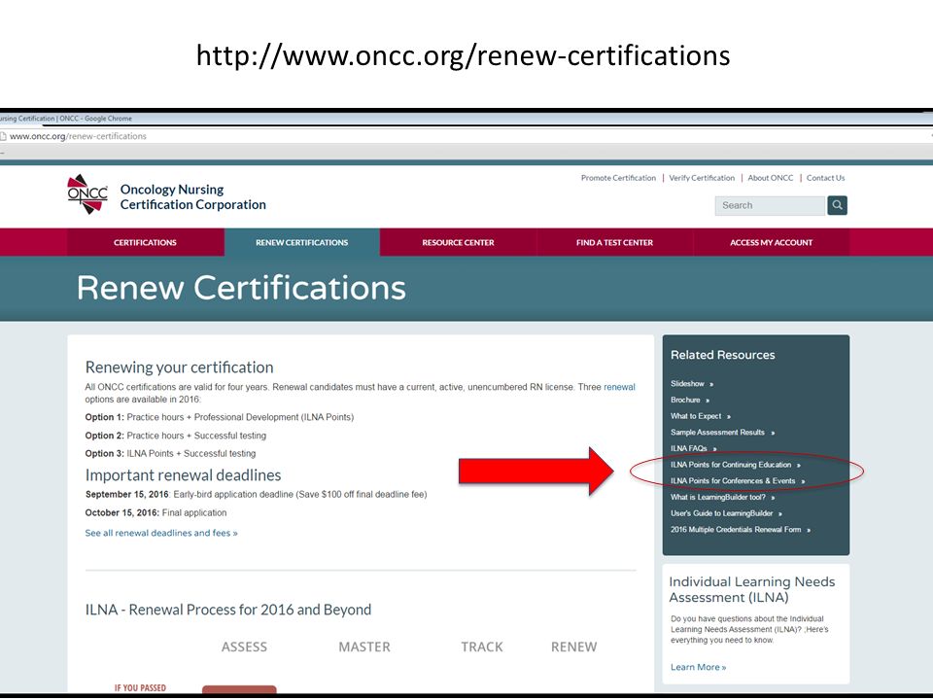This screenshot has height=700, width=933.
Task: Click the Verify Certification link
Action: [x=702, y=178]
